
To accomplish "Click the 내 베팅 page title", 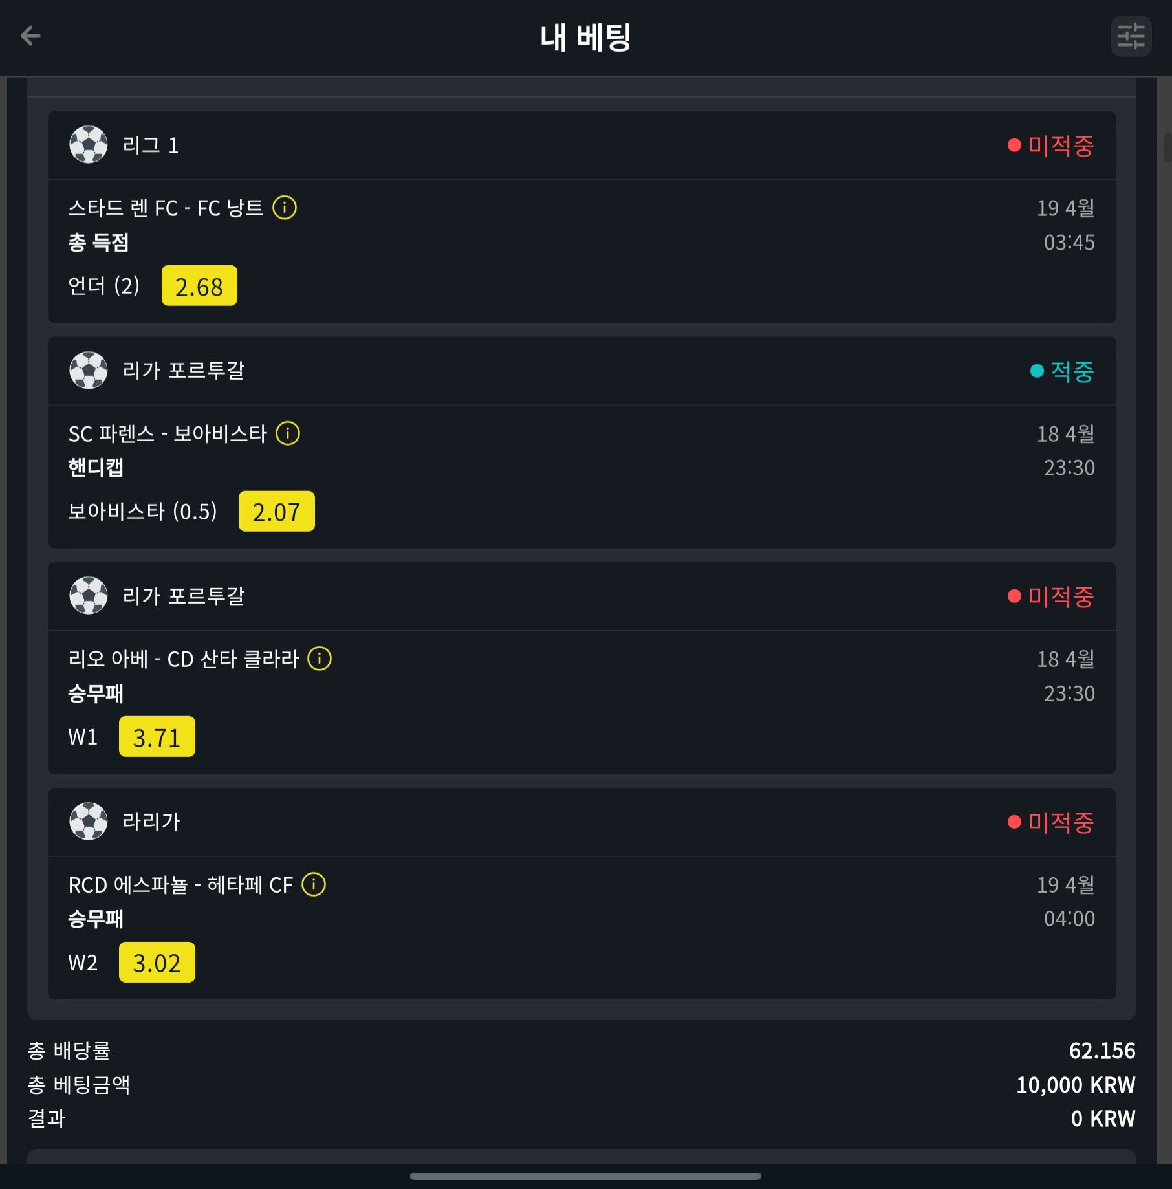I will click(x=586, y=37).
